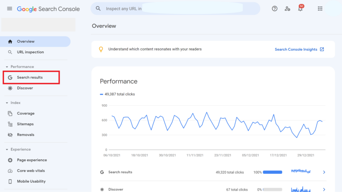
Task: Click the 29/12/2021 axis date label
Action: (306, 155)
